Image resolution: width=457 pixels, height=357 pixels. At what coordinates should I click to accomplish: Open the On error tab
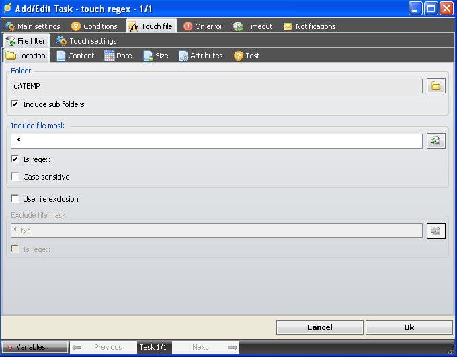click(202, 26)
